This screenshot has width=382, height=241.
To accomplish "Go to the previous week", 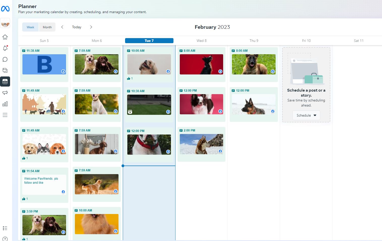I will [62, 27].
